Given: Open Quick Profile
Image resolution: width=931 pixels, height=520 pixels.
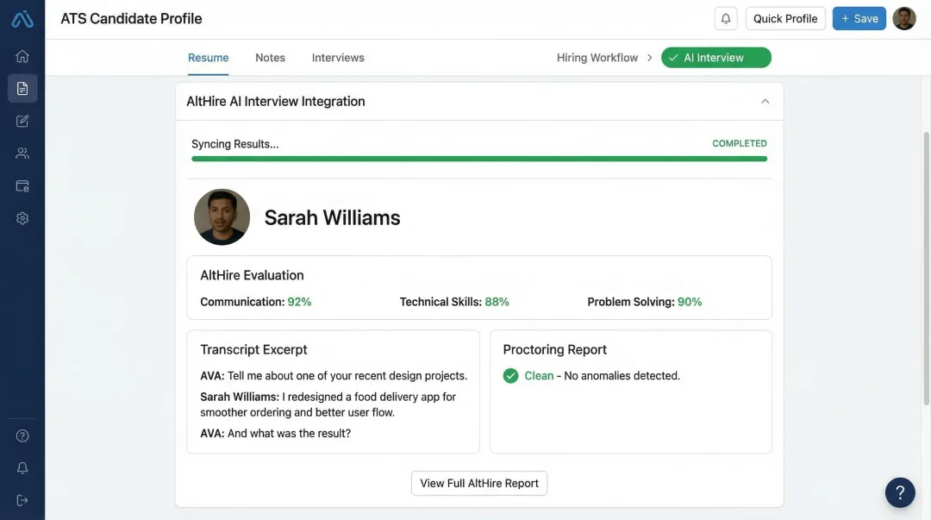Looking at the screenshot, I should pyautogui.click(x=784, y=17).
